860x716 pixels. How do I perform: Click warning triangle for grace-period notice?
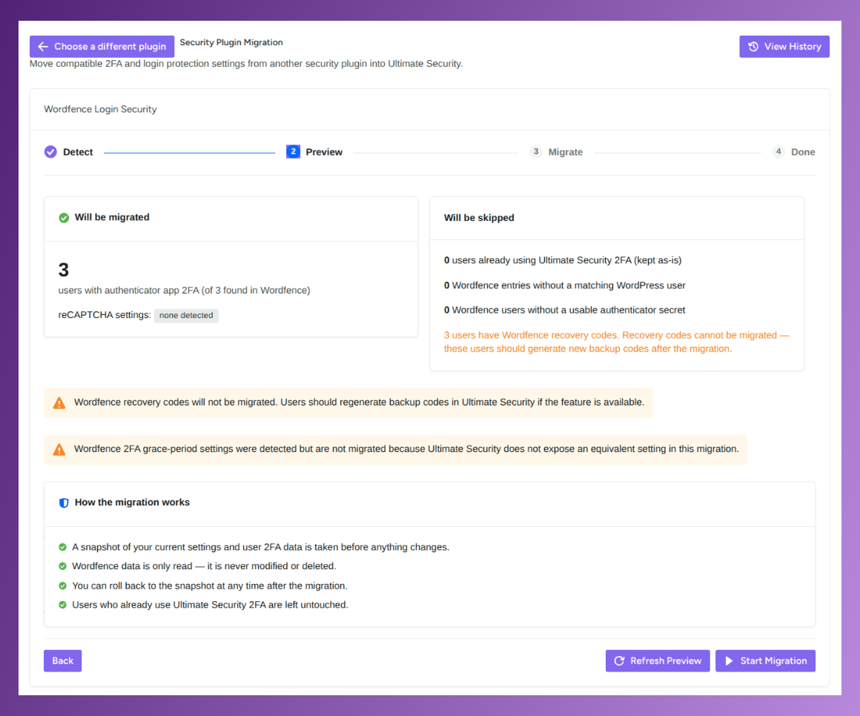59,450
